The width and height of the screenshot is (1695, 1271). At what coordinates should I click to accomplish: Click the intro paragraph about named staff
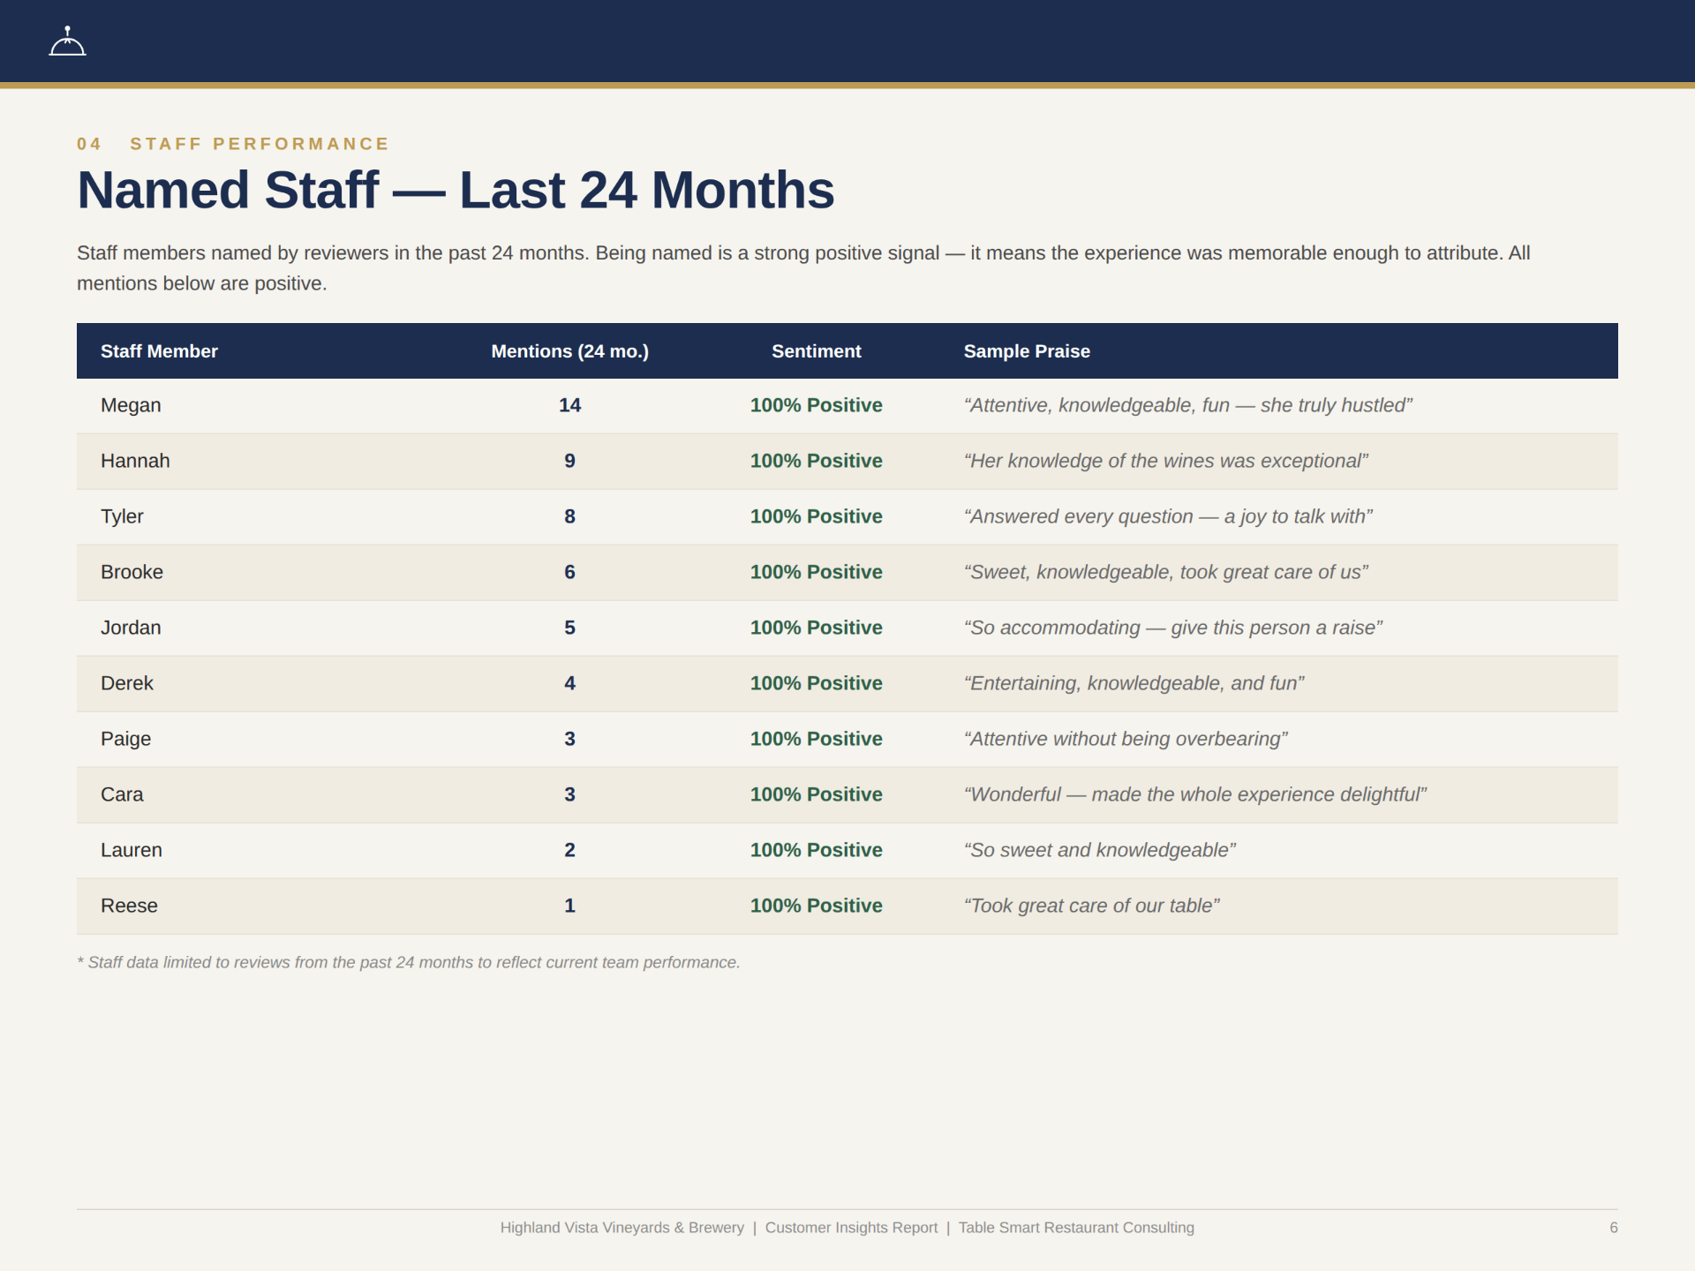803,268
